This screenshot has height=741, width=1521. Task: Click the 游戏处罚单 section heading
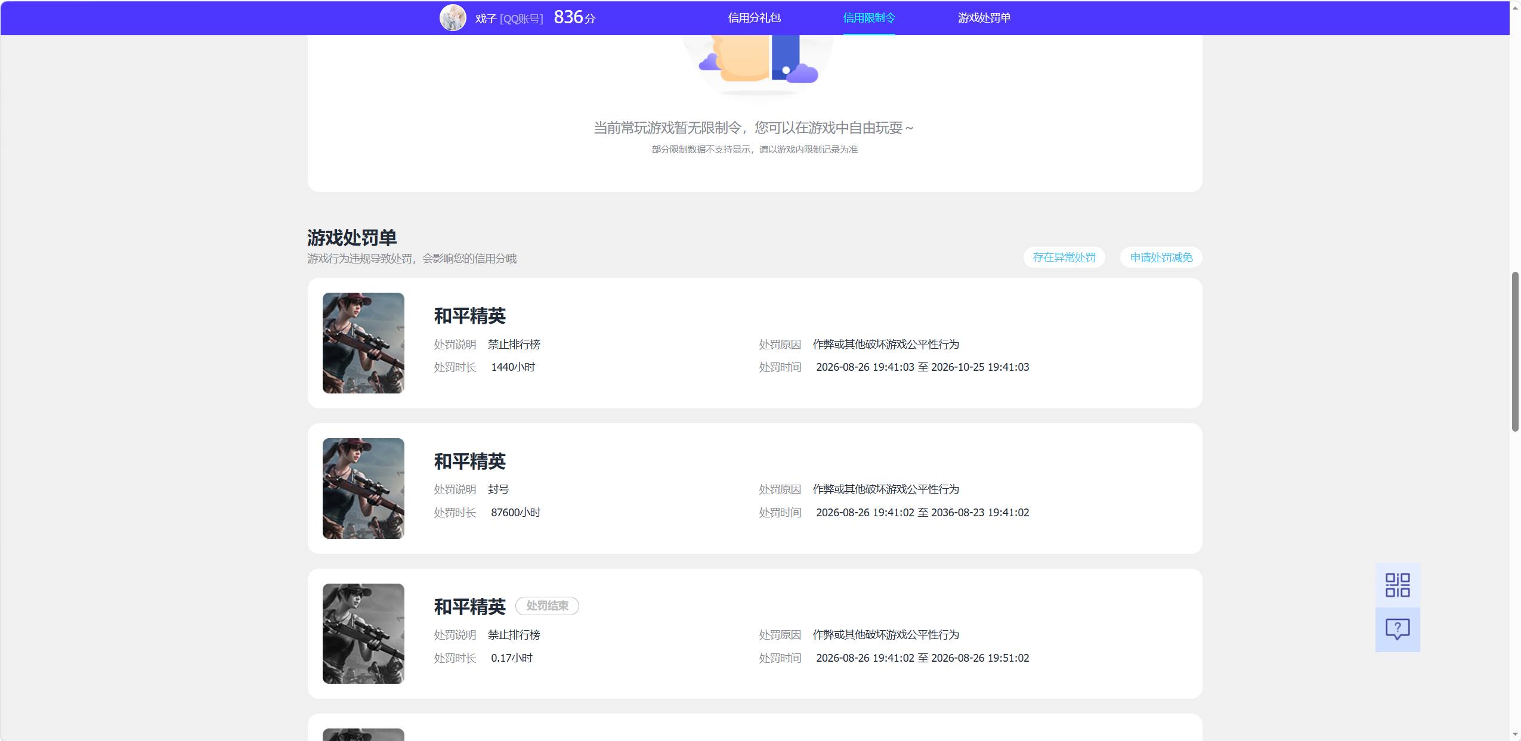(x=352, y=238)
